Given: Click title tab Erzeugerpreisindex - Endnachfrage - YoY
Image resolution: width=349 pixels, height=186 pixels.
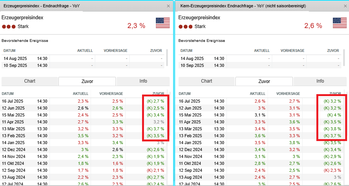Looking at the screenshot, I should [x=41, y=6].
